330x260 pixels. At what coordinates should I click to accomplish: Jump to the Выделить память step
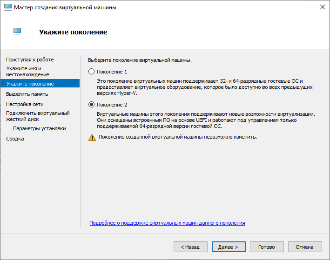coord(27,94)
